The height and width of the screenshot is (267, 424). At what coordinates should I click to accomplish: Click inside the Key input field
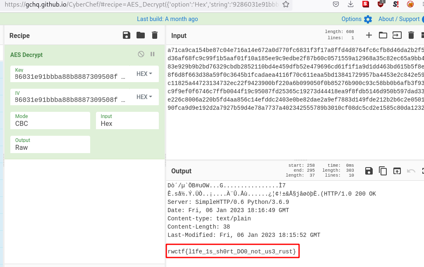tap(66, 76)
